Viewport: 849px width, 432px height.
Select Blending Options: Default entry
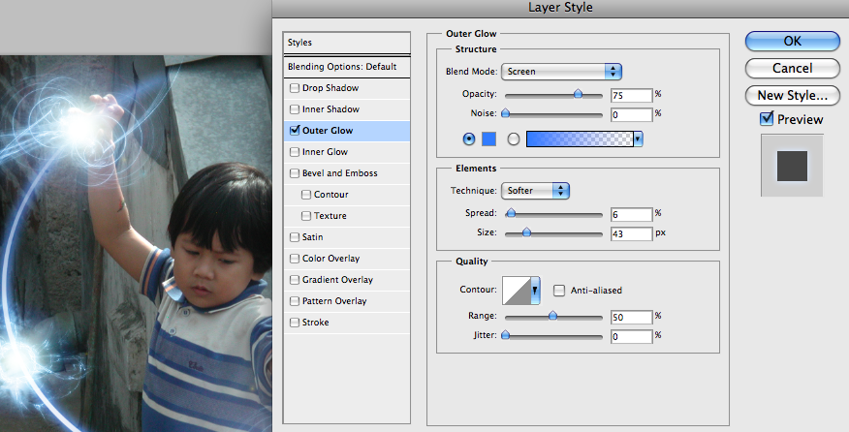point(347,67)
